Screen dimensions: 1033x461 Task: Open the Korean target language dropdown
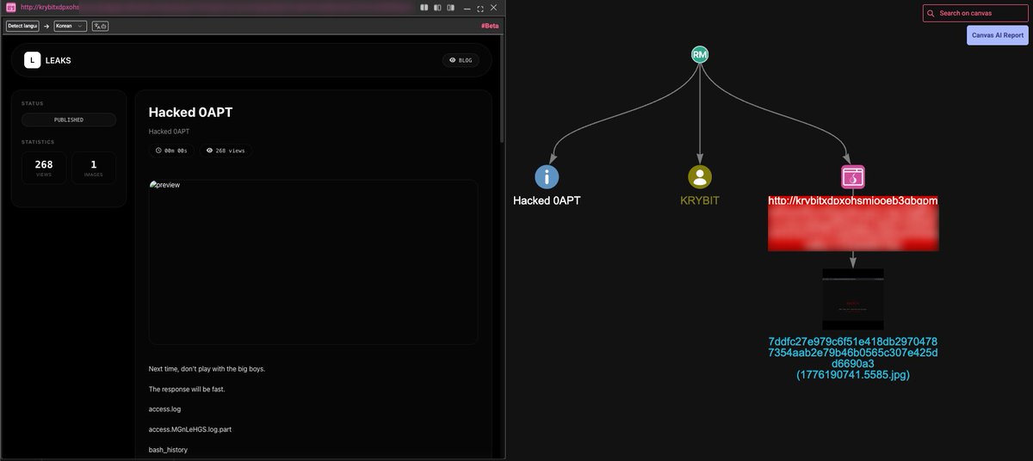(x=70, y=26)
